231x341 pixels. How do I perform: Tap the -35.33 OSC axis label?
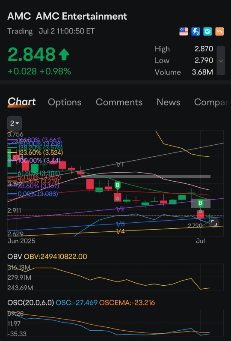coord(17,334)
